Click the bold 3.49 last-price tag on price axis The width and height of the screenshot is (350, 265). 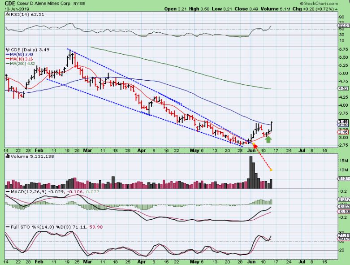click(343, 122)
